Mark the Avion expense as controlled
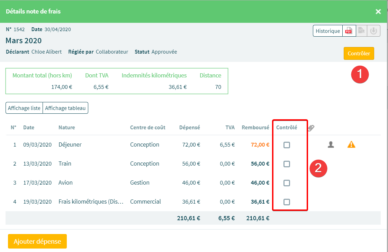This screenshot has height=252, width=388. click(287, 183)
